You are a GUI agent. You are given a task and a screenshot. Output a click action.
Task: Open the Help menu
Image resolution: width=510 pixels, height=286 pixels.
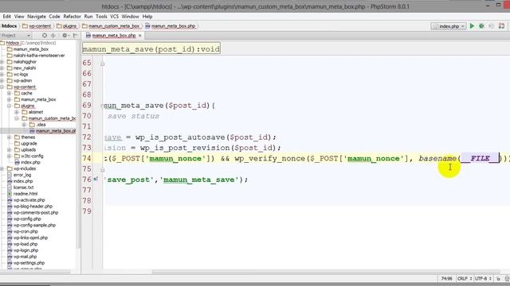point(147,16)
